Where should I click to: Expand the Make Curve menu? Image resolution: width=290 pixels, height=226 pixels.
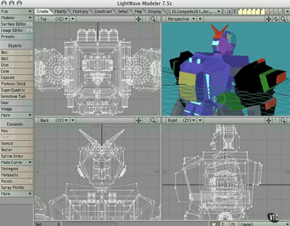click(16, 162)
